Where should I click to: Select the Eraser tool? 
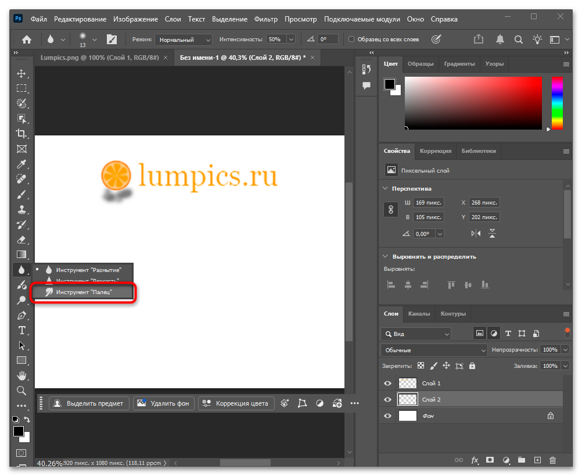[21, 240]
